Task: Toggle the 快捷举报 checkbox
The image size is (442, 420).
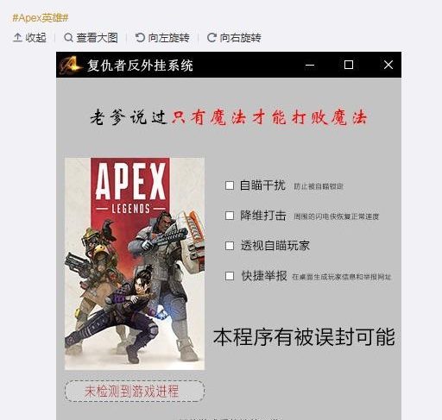Action: tap(230, 276)
